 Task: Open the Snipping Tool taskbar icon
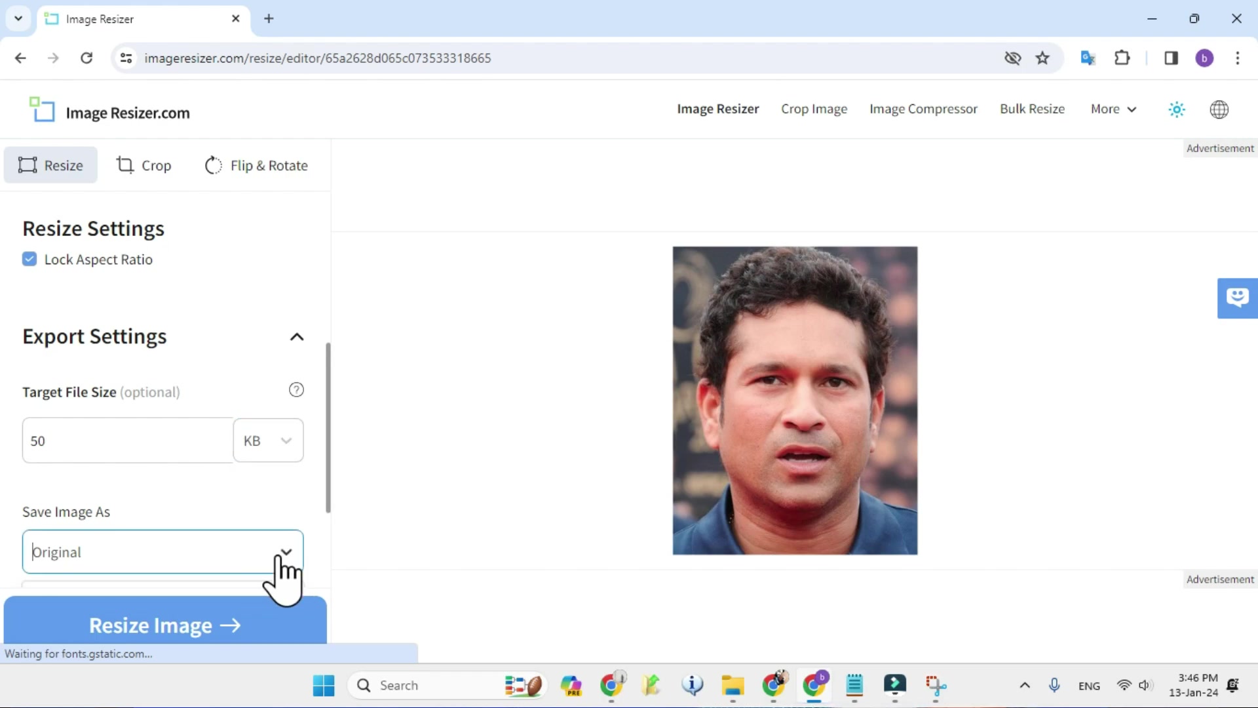[x=936, y=685]
